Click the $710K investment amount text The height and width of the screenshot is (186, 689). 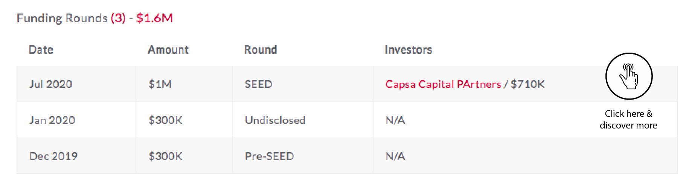527,84
